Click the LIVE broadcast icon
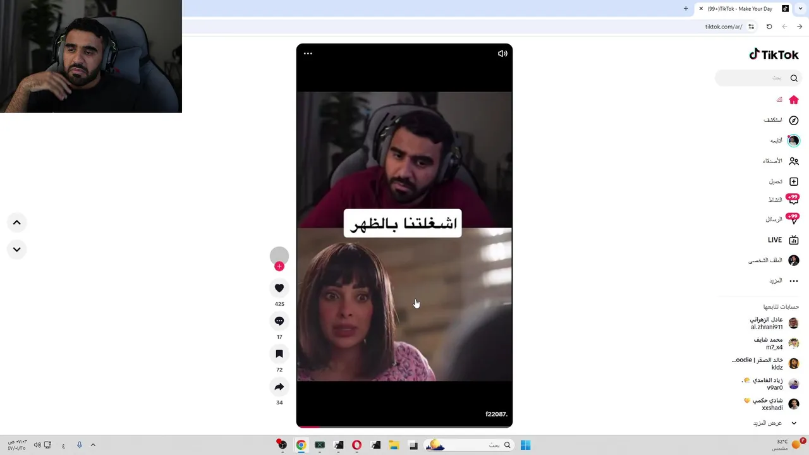809x455 pixels. tap(794, 240)
